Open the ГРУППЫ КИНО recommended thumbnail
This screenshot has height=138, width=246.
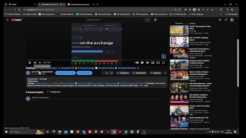pyautogui.click(x=179, y=31)
